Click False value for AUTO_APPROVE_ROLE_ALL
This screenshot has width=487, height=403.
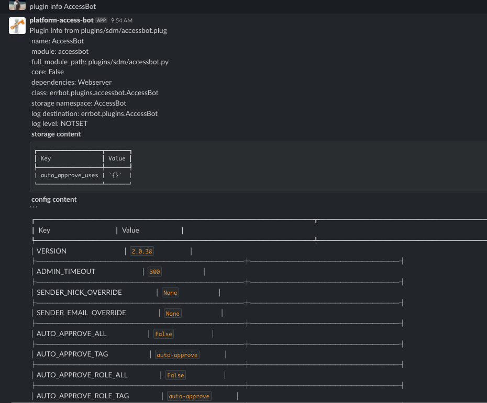pyautogui.click(x=175, y=375)
